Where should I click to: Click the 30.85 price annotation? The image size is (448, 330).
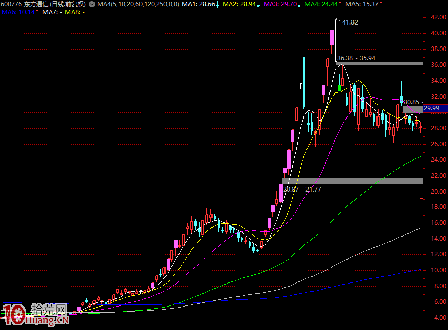[411, 102]
